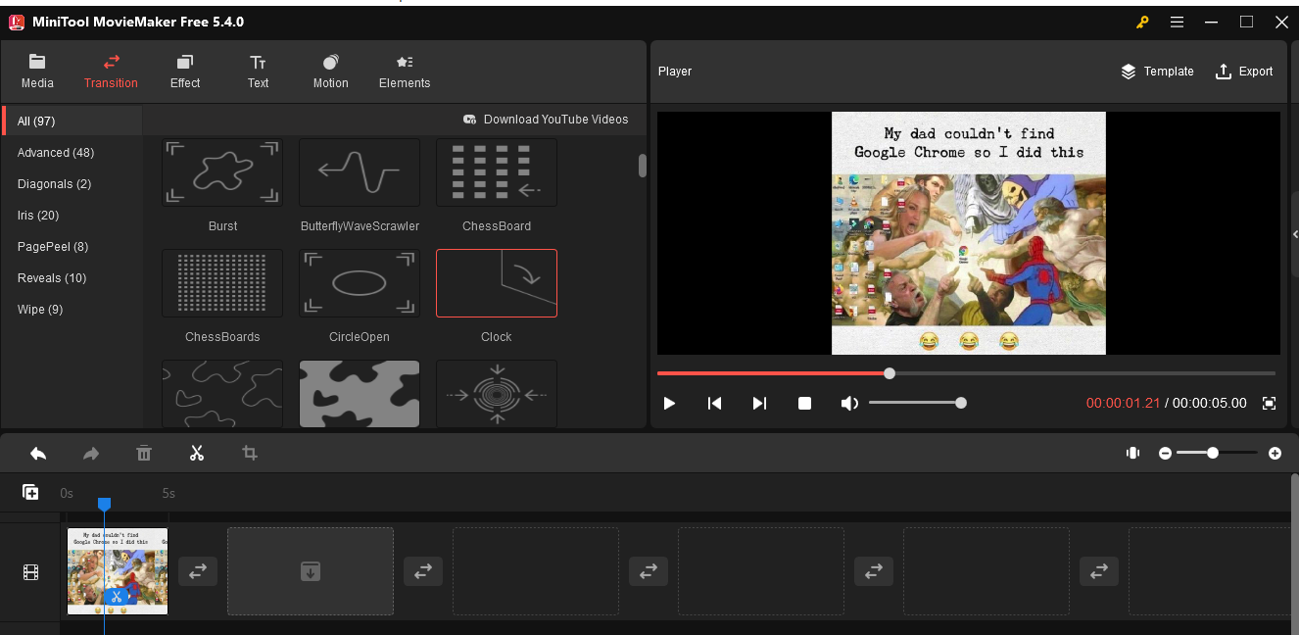Viewport: 1299px width, 635px height.
Task: Split clip with the scissors tool
Action: coord(197,453)
